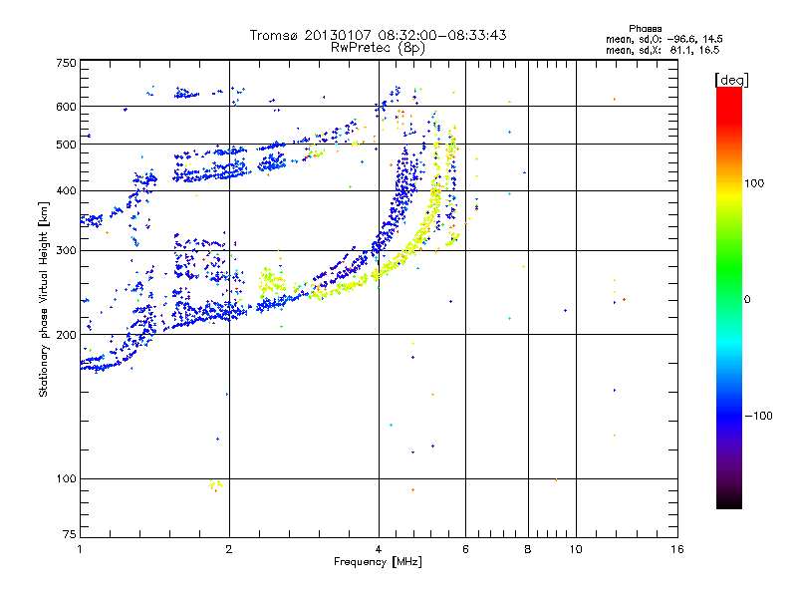Screen dimensions: 797x598
Task: Click the y-axis '600' tick label
Action: 66,107
